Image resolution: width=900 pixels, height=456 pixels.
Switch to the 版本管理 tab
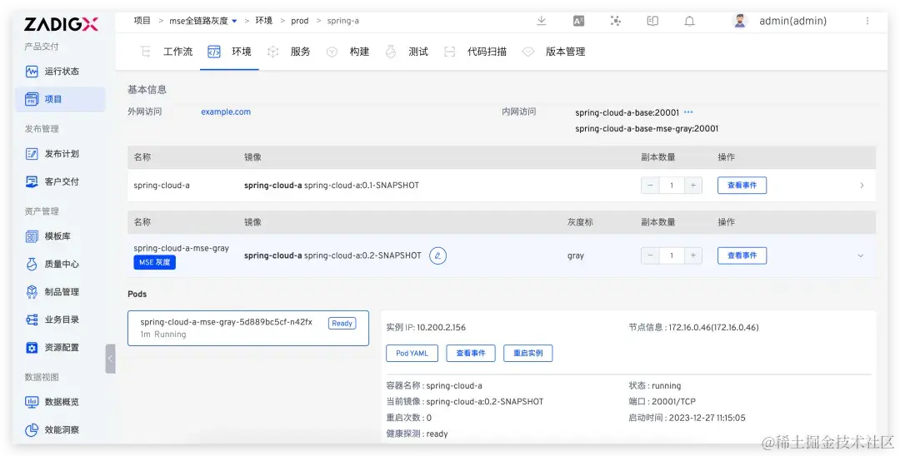pyautogui.click(x=554, y=52)
